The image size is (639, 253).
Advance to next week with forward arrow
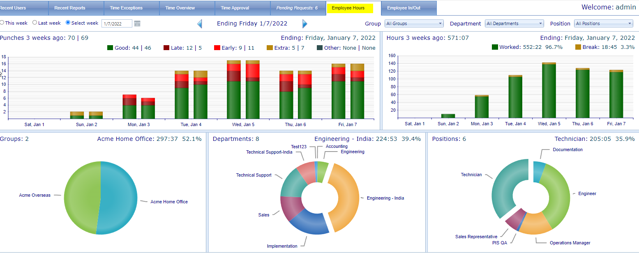pos(305,23)
